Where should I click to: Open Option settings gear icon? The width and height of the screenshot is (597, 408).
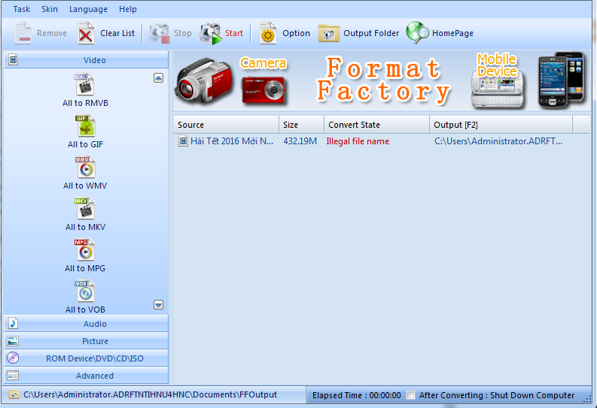click(268, 33)
